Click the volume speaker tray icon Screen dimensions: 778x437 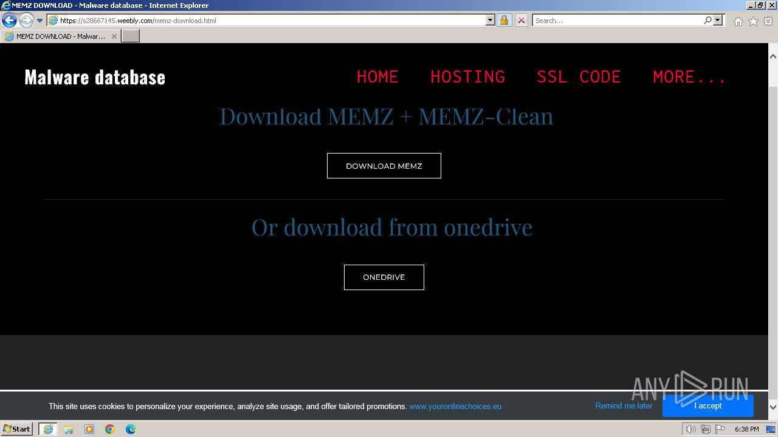point(690,429)
